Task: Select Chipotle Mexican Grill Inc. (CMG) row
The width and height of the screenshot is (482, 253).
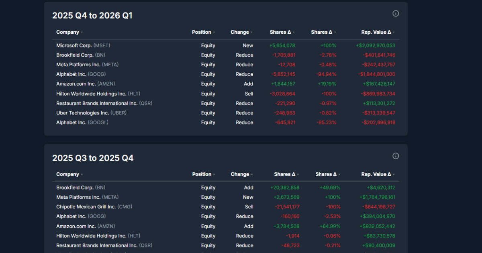Action: (226, 207)
